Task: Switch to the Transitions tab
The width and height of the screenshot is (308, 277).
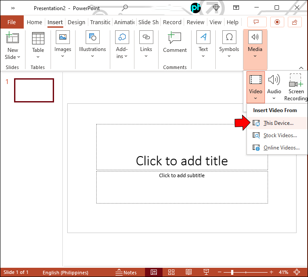Action: click(100, 22)
